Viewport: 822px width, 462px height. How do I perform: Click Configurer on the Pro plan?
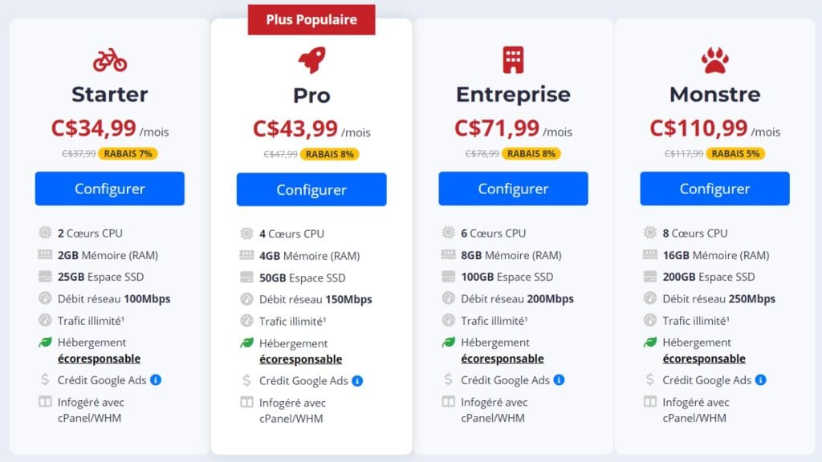[311, 188]
